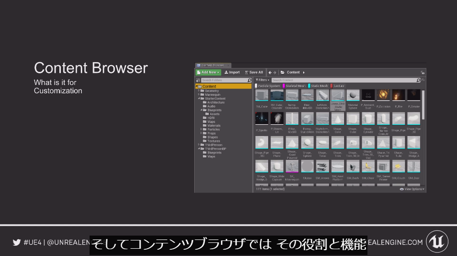Screen dimensions: 457x256
Task: Collapse the ThirdPersonBP folder arrow
Action: 199,149
